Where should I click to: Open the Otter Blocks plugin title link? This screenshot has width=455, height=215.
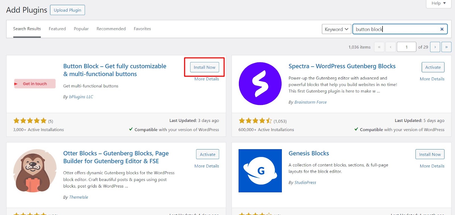[116, 157]
